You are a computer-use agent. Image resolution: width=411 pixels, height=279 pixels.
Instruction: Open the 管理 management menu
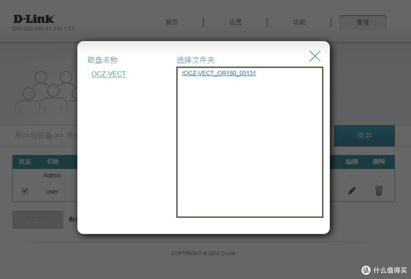click(363, 22)
